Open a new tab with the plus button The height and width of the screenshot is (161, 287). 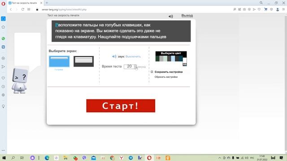click(x=47, y=3)
